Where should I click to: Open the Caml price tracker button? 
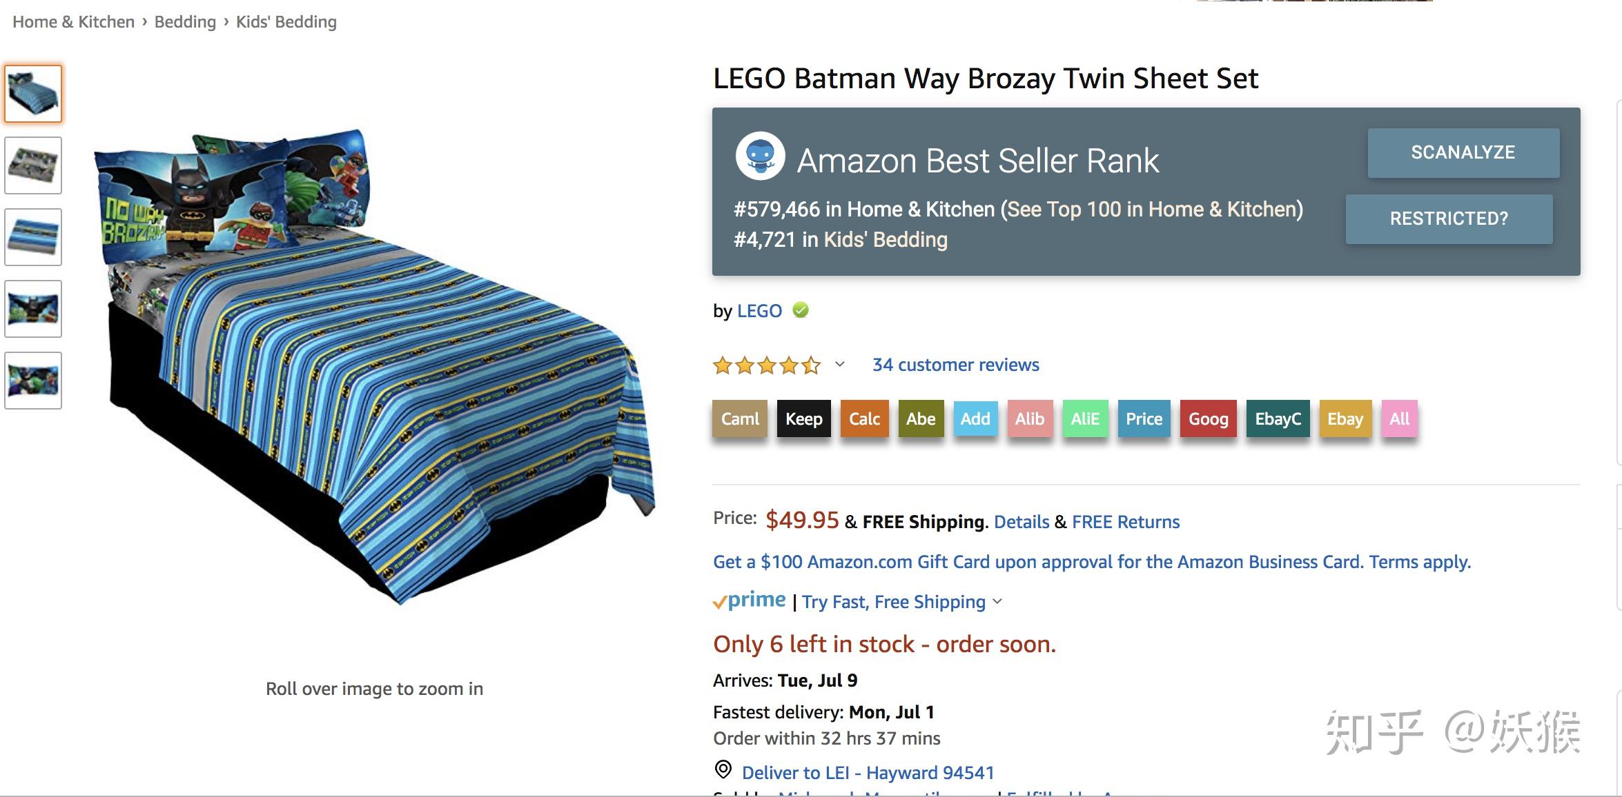[x=739, y=418]
